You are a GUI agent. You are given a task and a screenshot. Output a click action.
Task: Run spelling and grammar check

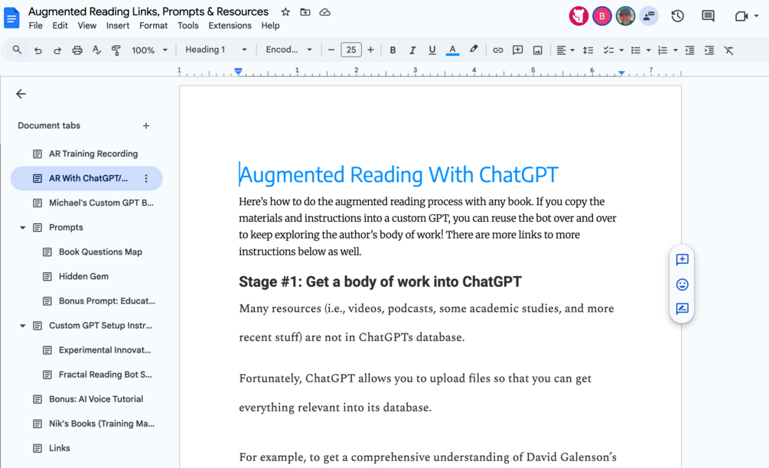click(96, 50)
